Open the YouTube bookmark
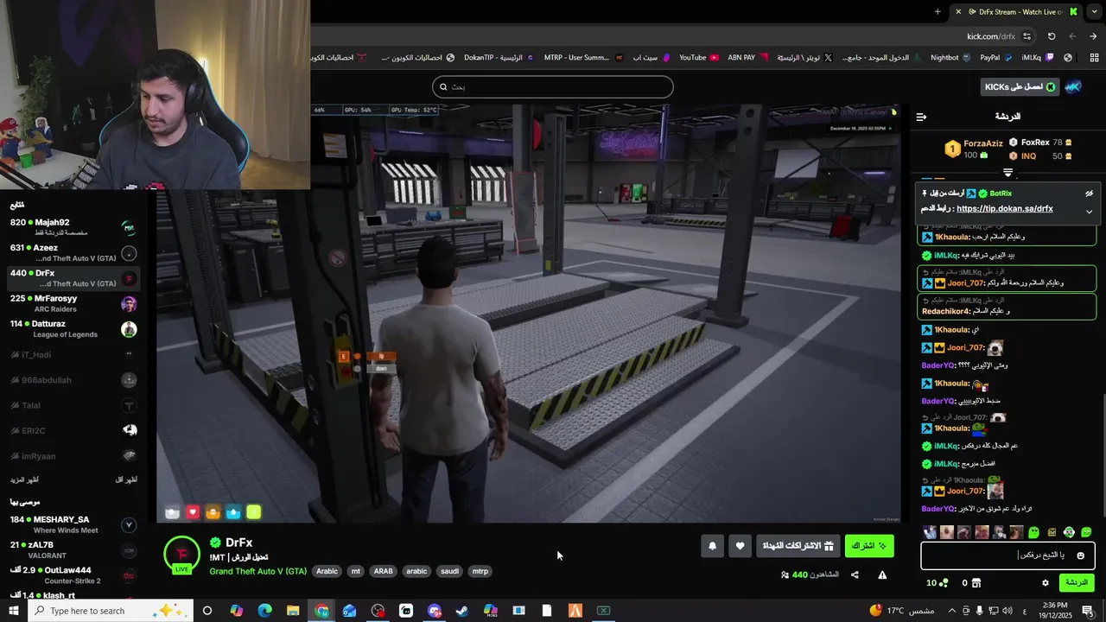The image size is (1106, 622). pos(699,58)
